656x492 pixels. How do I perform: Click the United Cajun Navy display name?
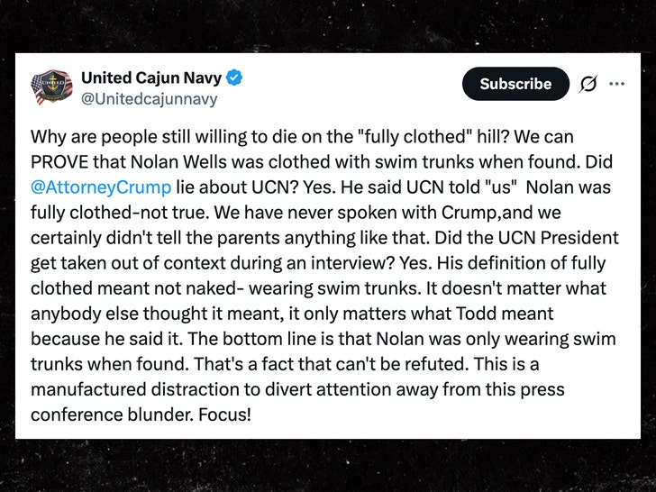pos(151,77)
